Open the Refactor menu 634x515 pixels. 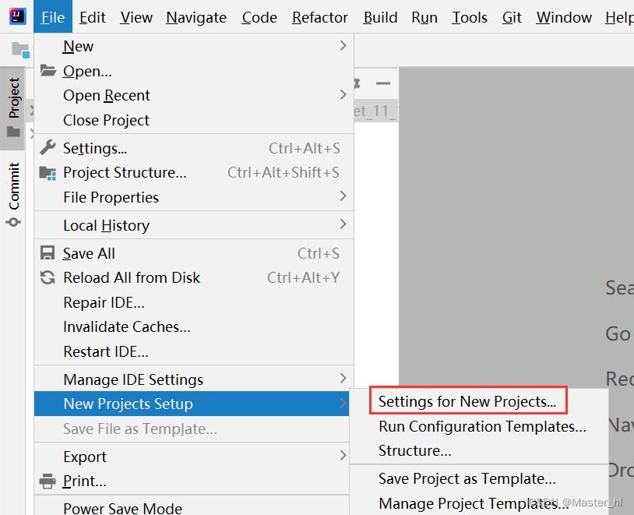pos(320,17)
